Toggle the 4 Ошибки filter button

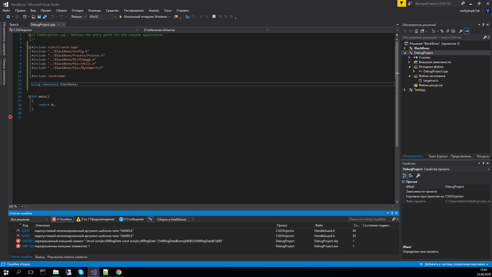pos(62,219)
